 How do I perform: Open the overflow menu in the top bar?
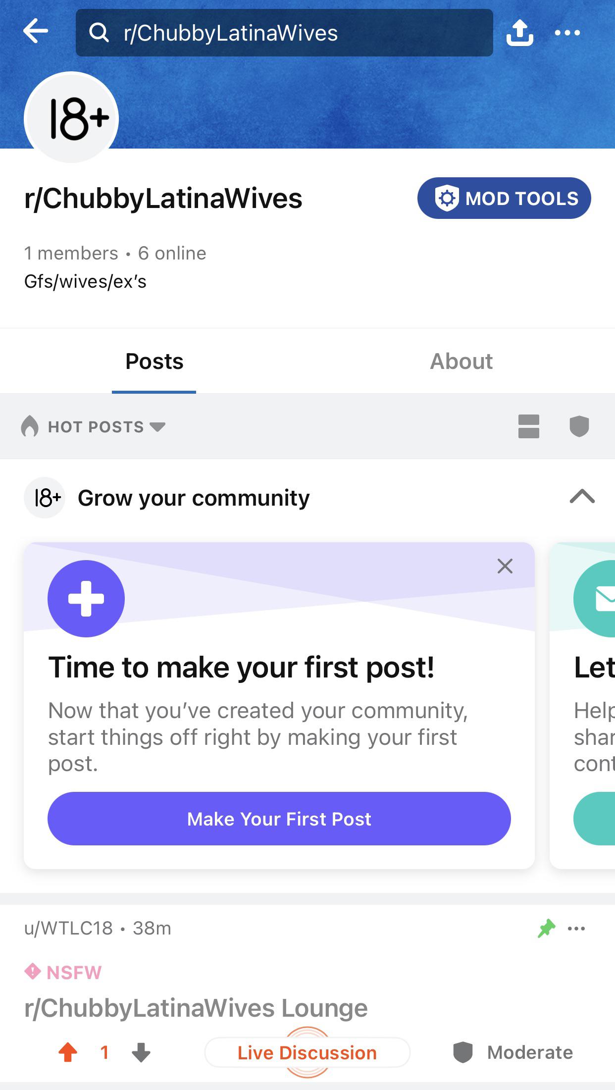pyautogui.click(x=568, y=33)
